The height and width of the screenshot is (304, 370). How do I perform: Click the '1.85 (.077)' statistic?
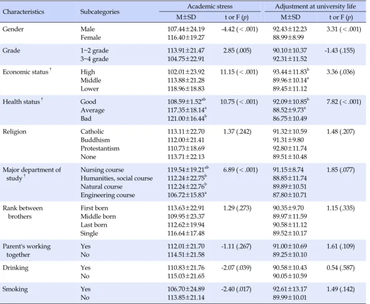click(340, 170)
